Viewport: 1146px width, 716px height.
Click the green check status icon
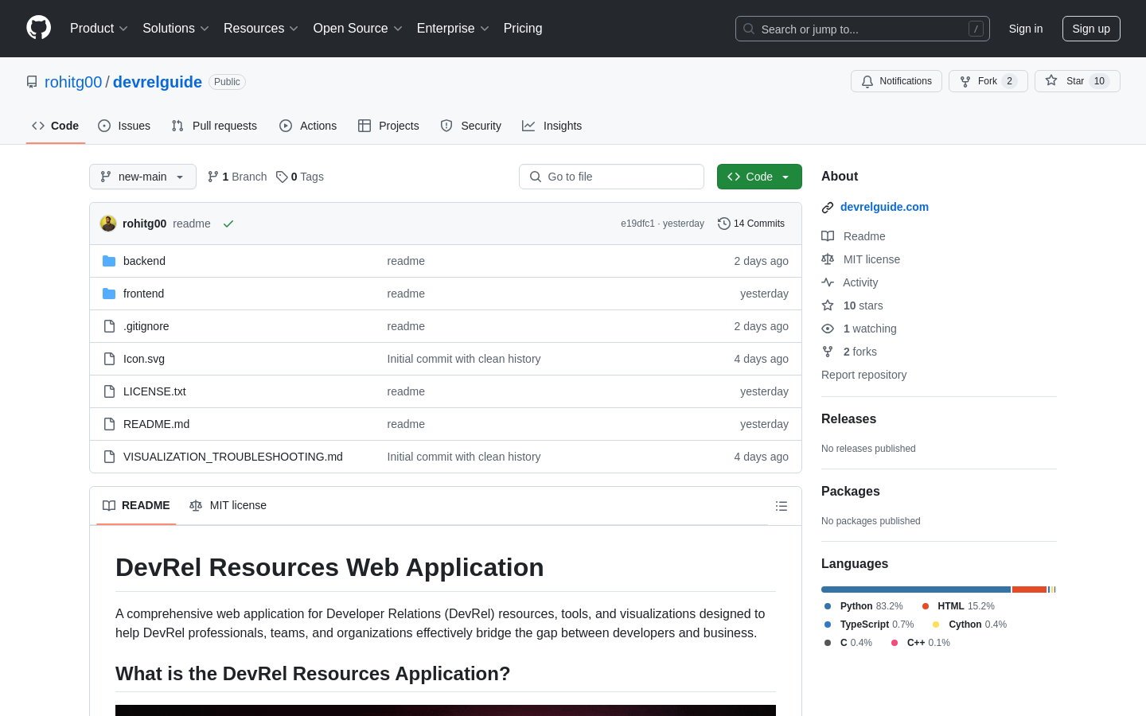[x=228, y=224]
